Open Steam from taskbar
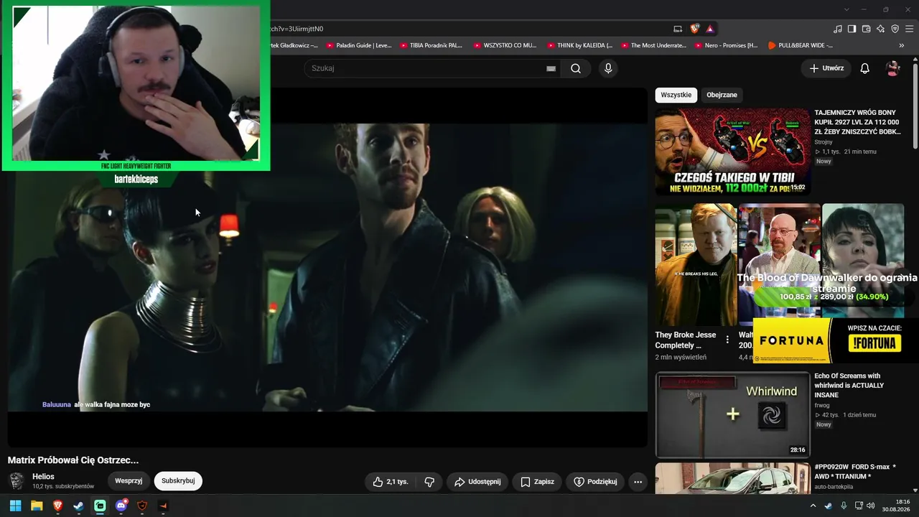Viewport: 919px width, 517px height. coord(78,506)
